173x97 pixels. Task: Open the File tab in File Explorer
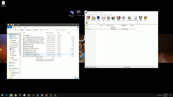coord(9,27)
